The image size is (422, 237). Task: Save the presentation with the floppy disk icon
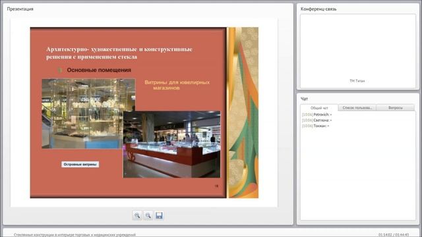coord(159,215)
